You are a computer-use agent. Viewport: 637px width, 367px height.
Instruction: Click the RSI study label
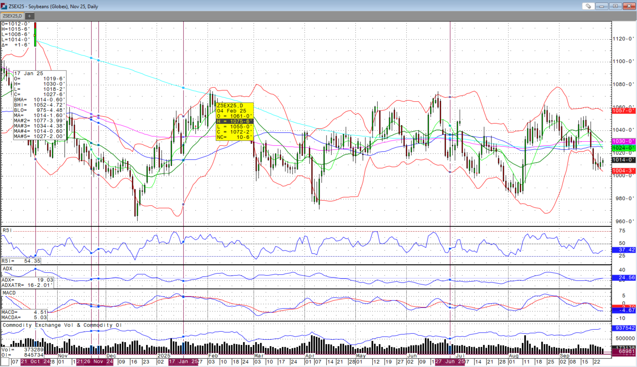coord(7,230)
